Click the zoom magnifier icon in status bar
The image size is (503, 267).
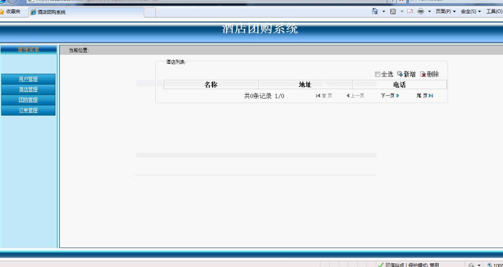coord(490,265)
